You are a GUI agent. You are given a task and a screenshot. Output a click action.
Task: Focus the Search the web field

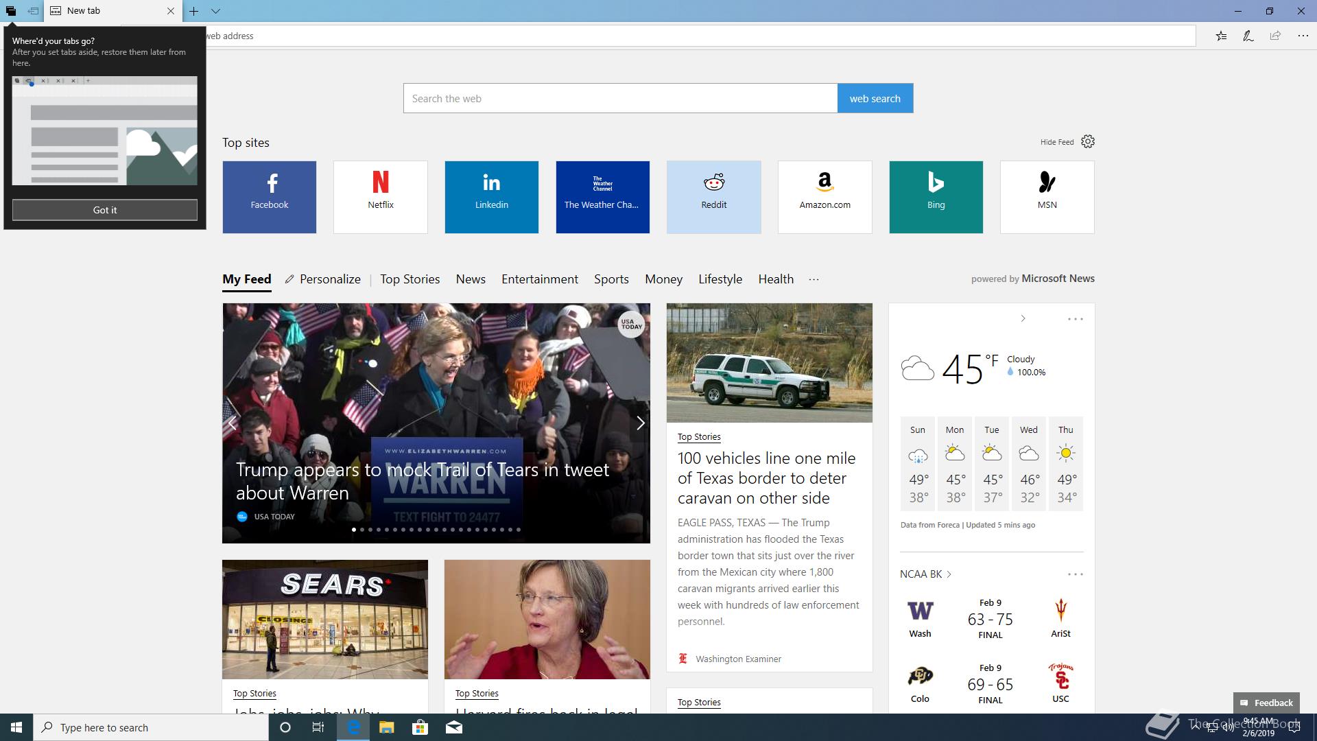tap(620, 98)
